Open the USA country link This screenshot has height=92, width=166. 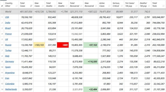point(7,17)
